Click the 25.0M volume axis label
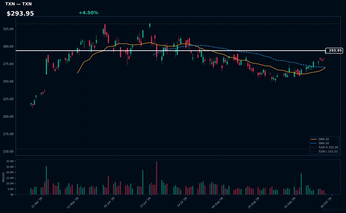The image size is (346, 213). click(x=10, y=167)
